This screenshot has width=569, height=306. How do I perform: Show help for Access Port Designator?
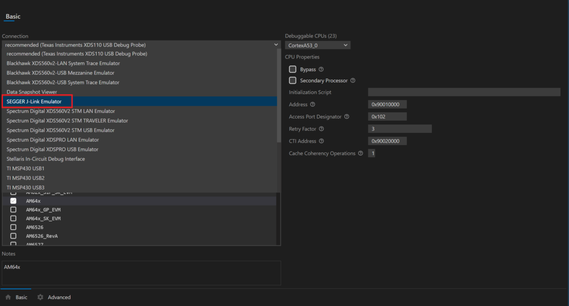[x=347, y=116]
